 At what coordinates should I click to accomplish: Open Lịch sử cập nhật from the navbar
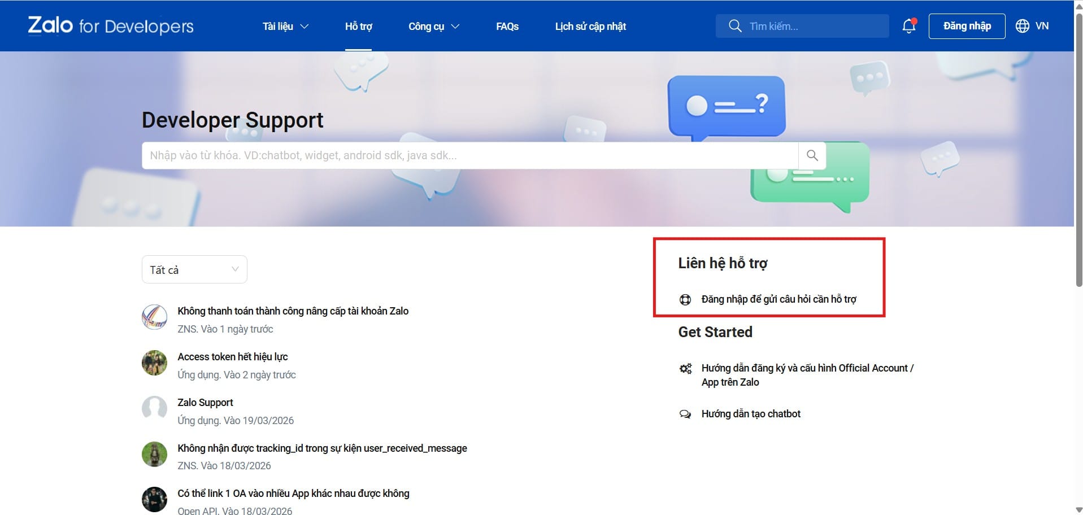click(590, 26)
